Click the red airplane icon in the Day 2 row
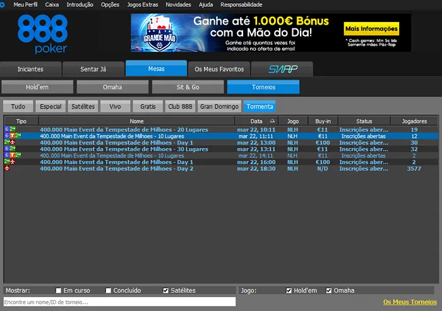This screenshot has height=311, width=442. coord(7,168)
